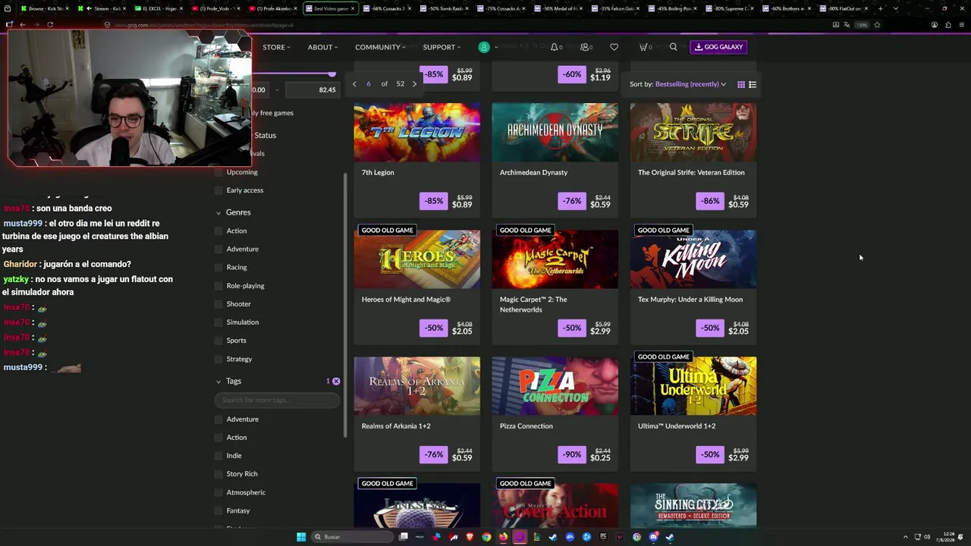Open the Pizza Connection title link
This screenshot has height=546, width=971.
(526, 426)
